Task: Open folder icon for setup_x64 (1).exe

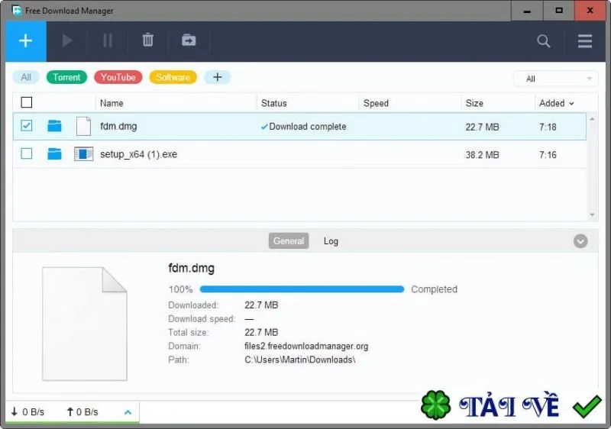Action: [x=54, y=153]
